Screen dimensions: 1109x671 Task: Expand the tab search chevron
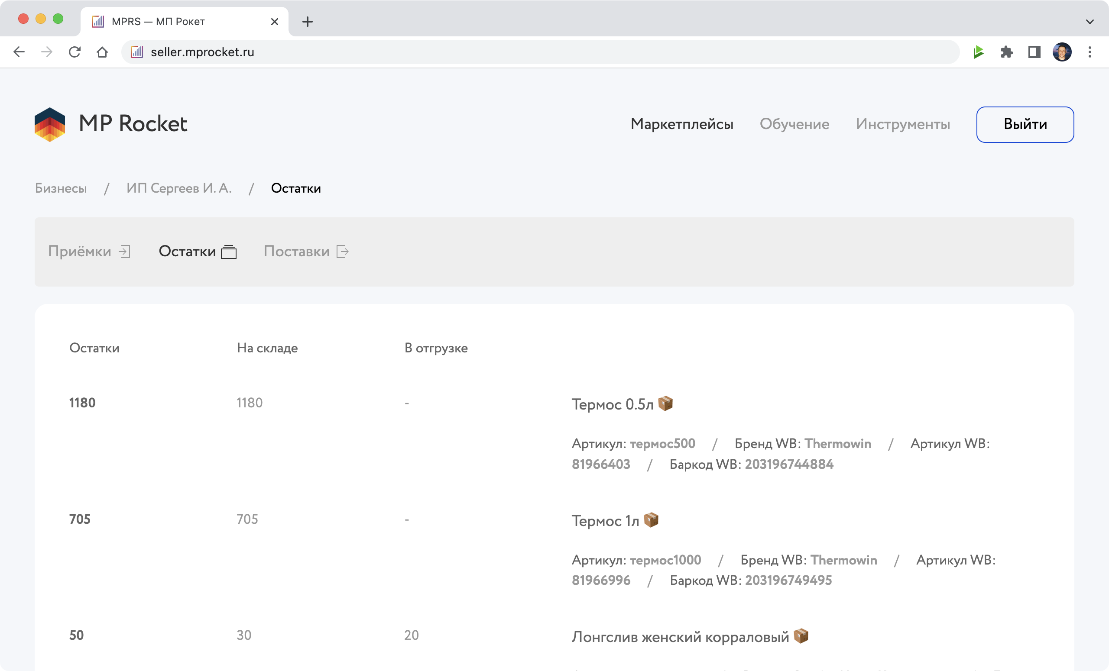coord(1090,22)
